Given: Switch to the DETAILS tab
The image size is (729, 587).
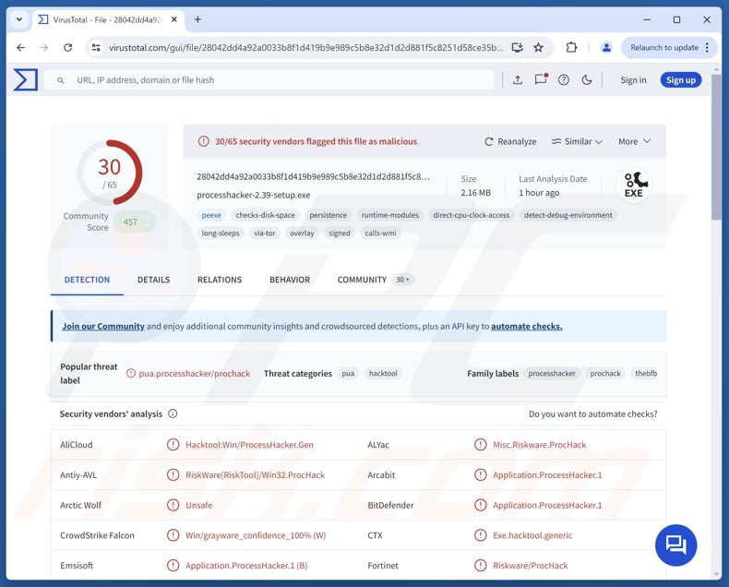Looking at the screenshot, I should 153,280.
